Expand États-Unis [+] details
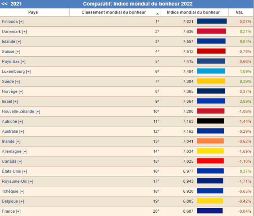This screenshot has height=216, width=254. coord(24,171)
